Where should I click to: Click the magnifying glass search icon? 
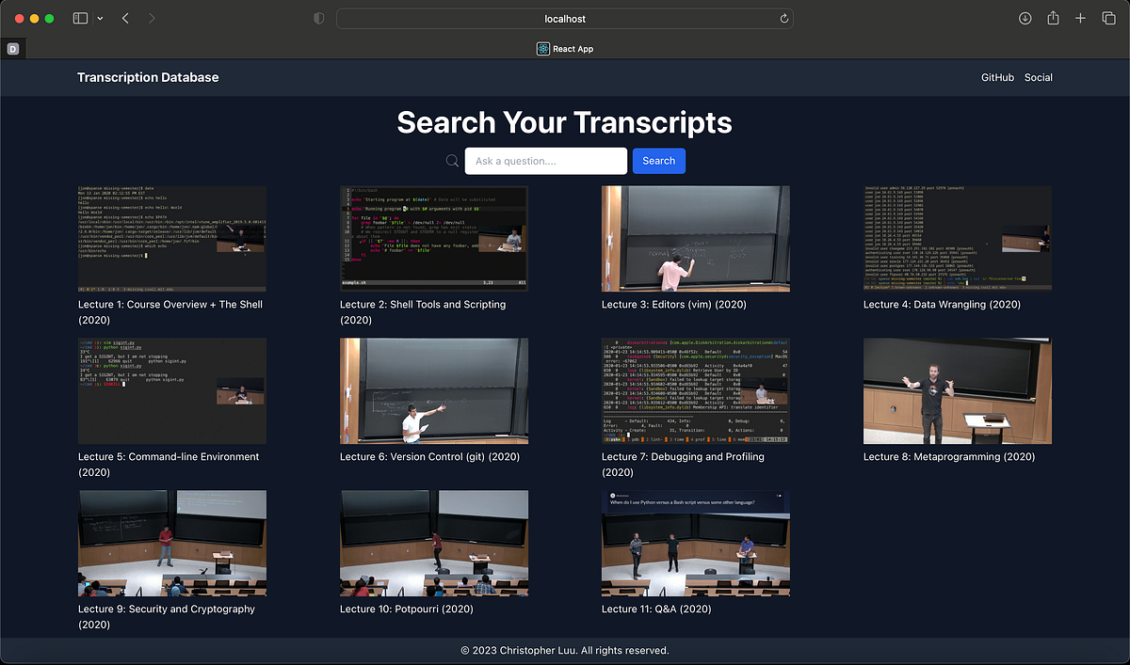(453, 160)
